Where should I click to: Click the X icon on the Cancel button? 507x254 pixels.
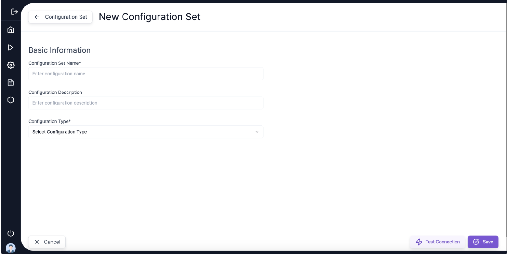coord(37,242)
